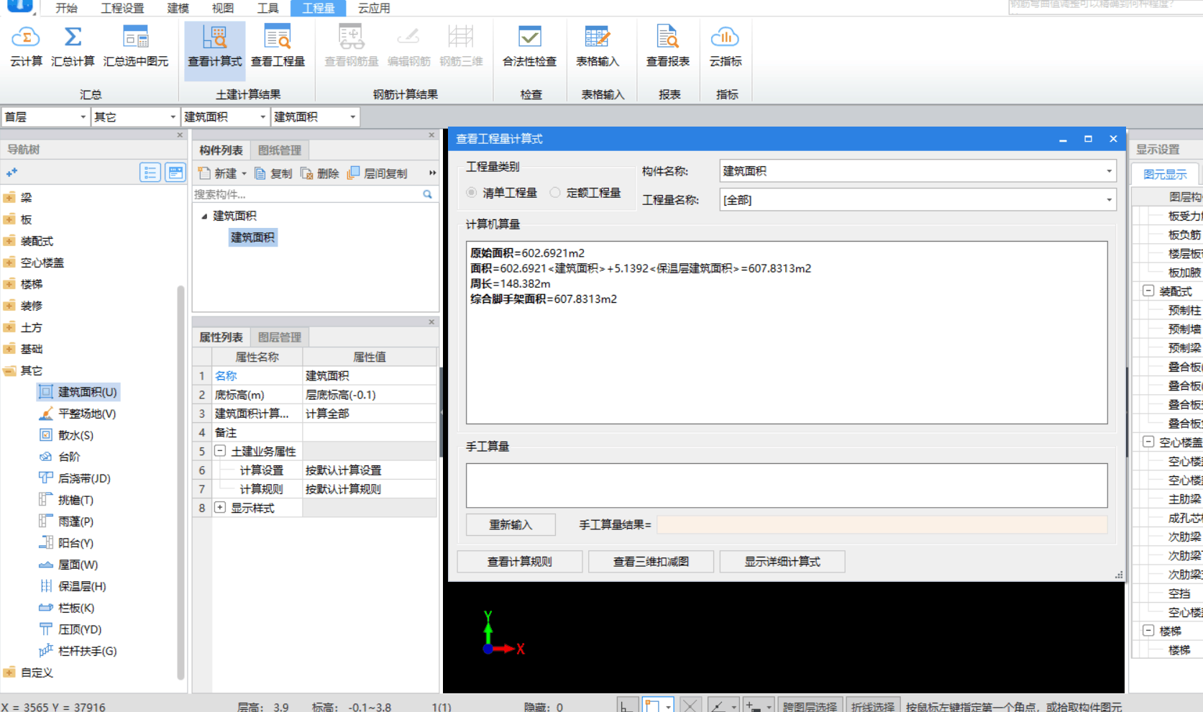Delete component using 删除

320,173
